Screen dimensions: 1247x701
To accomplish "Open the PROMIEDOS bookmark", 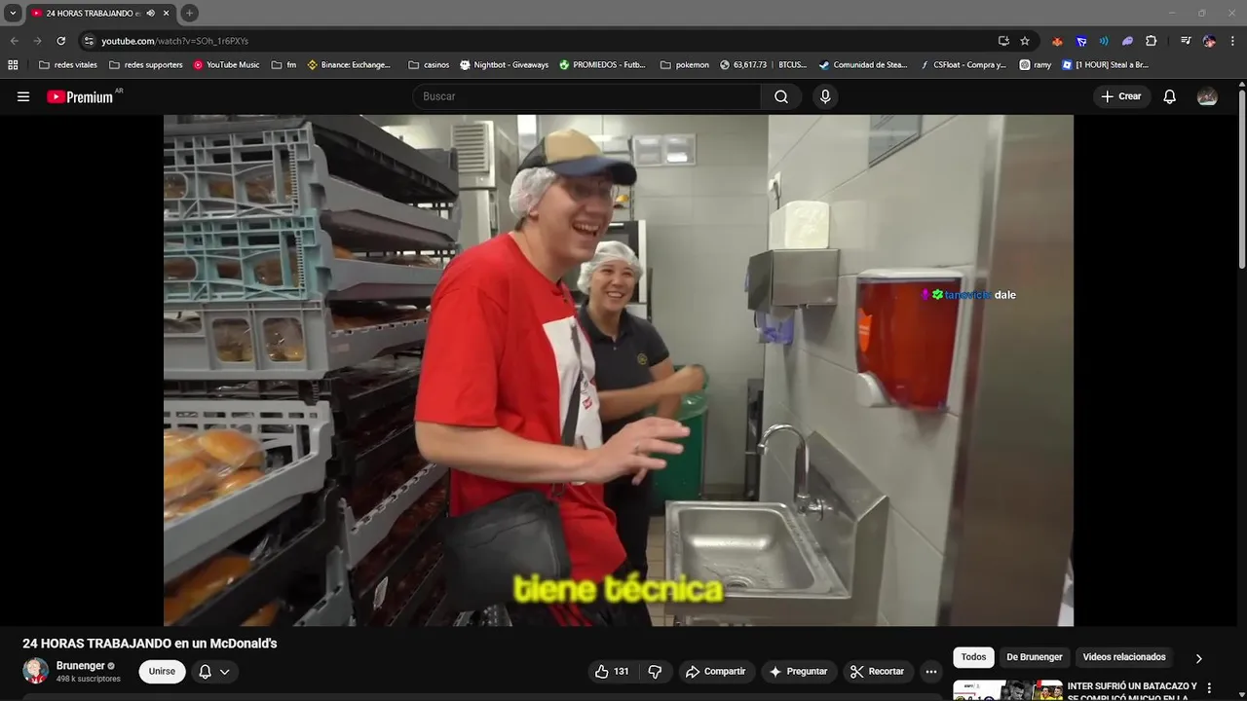I will (602, 65).
